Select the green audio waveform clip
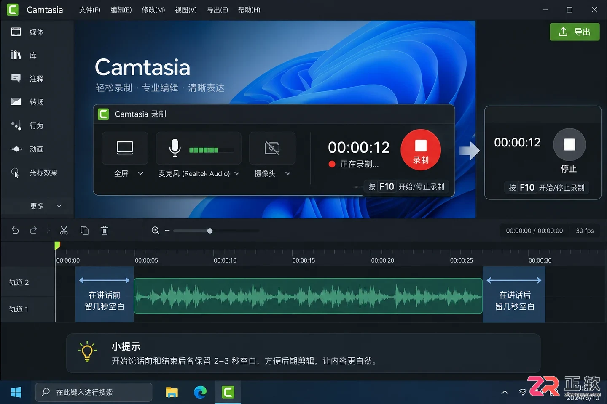 click(308, 296)
